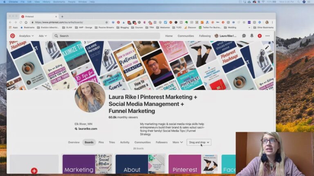Reload the page with refresh icon
The height and width of the screenshot is (176, 314).
(x=20, y=22)
